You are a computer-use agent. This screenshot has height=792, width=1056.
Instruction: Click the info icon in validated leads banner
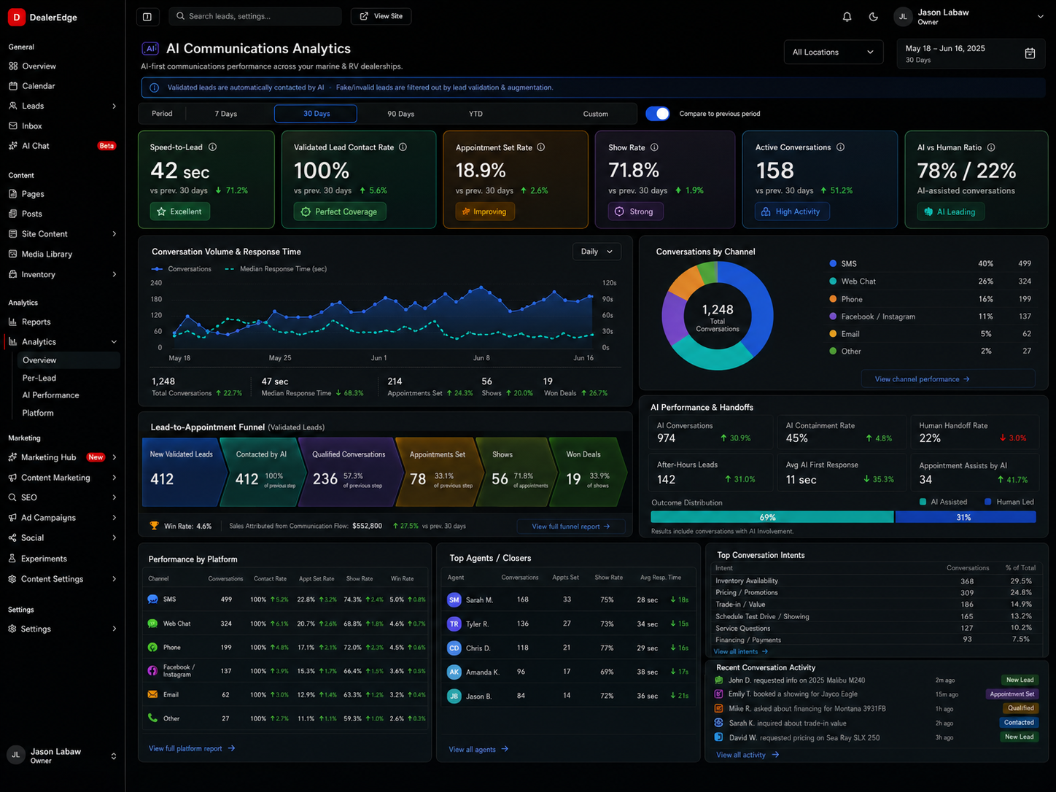click(154, 88)
